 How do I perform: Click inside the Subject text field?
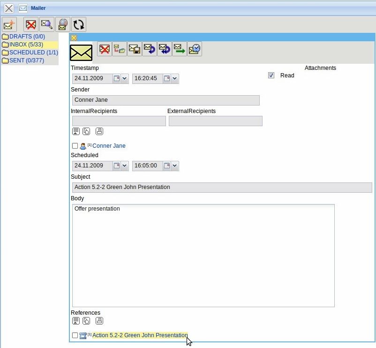tap(221, 187)
